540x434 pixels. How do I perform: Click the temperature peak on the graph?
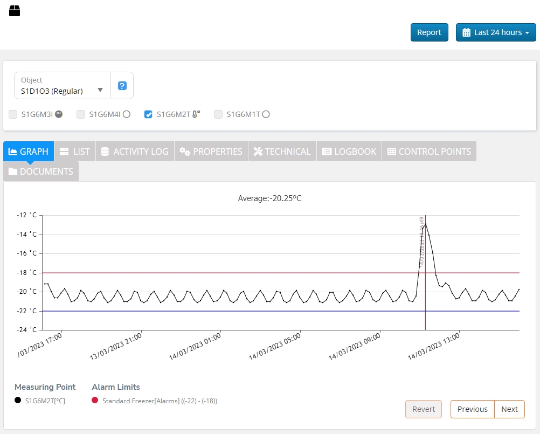tap(426, 224)
